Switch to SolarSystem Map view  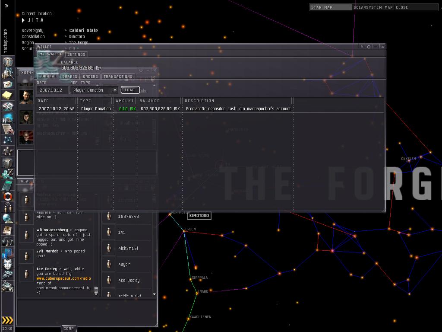coord(373,7)
